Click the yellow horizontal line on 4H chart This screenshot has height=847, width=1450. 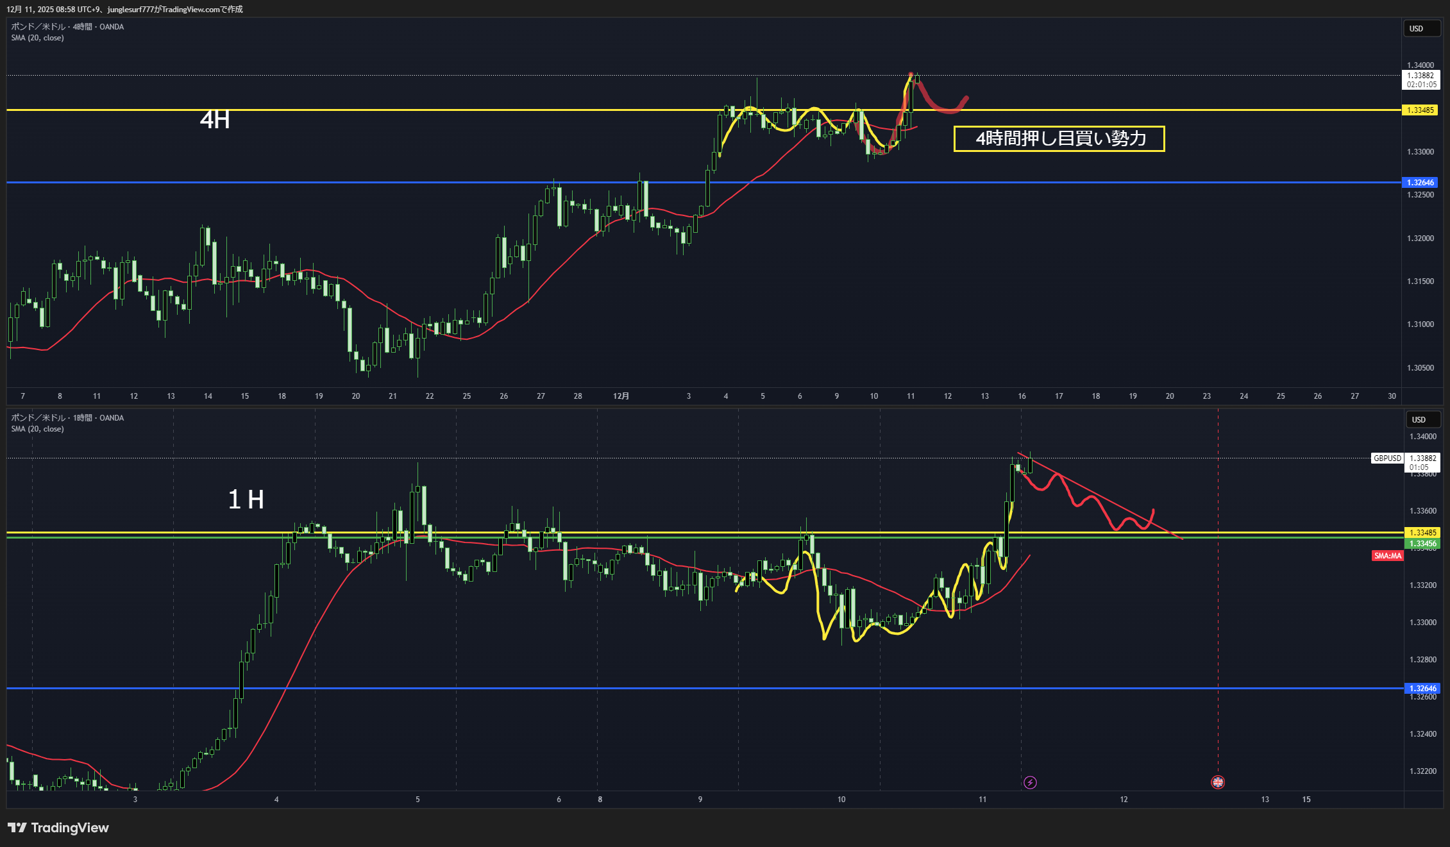pos(449,110)
